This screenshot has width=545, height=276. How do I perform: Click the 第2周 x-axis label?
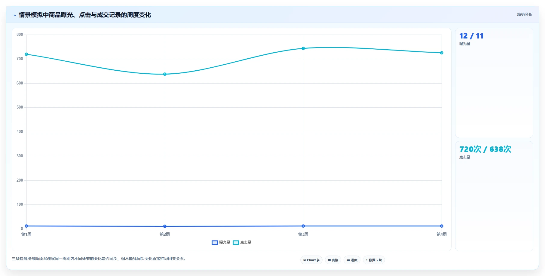pyautogui.click(x=165, y=235)
